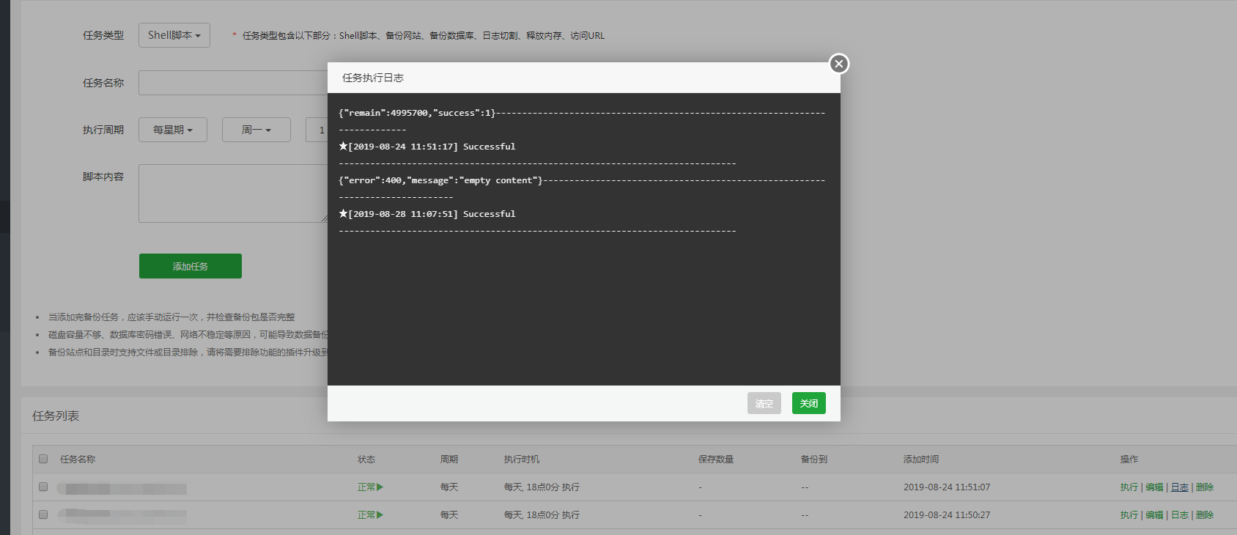1237x535 pixels.
Task: Click the green 添加任务 button
Action: 191,266
